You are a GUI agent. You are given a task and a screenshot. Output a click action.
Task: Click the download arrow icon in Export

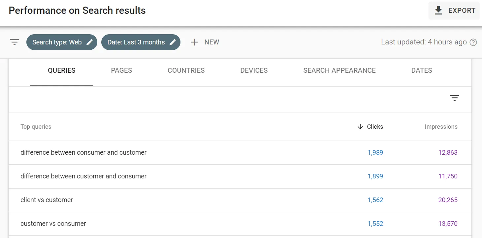tap(438, 11)
